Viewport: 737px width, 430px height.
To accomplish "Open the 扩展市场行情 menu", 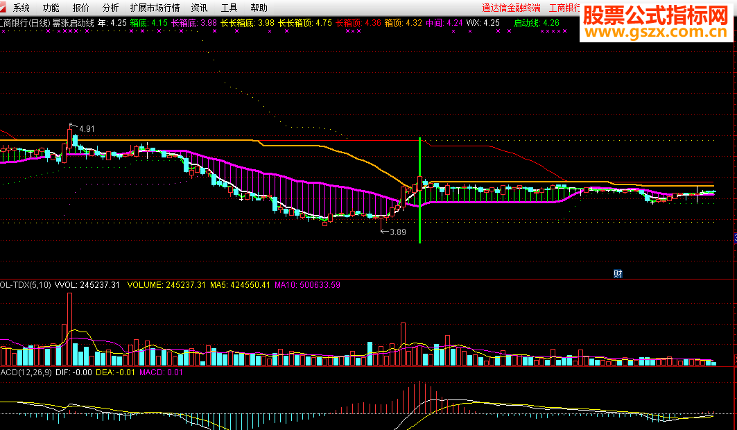I will pyautogui.click(x=155, y=8).
